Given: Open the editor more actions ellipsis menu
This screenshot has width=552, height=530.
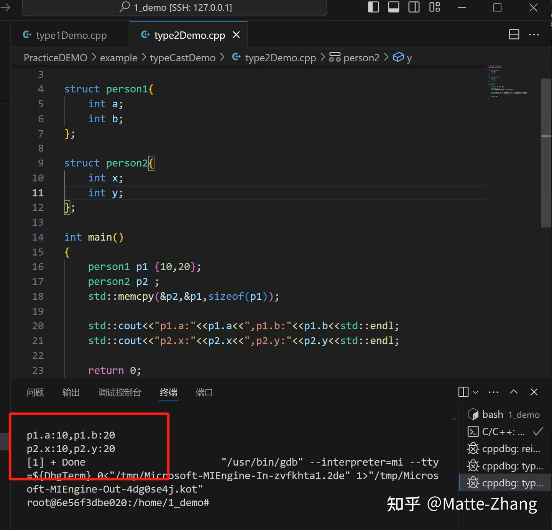Looking at the screenshot, I should tap(534, 34).
